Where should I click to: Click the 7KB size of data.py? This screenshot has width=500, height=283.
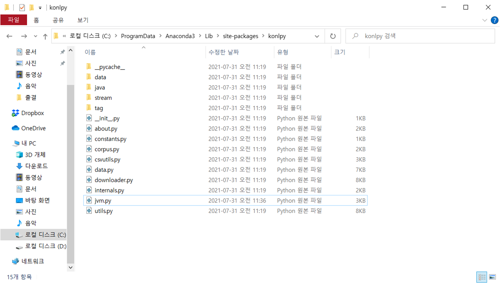(361, 169)
